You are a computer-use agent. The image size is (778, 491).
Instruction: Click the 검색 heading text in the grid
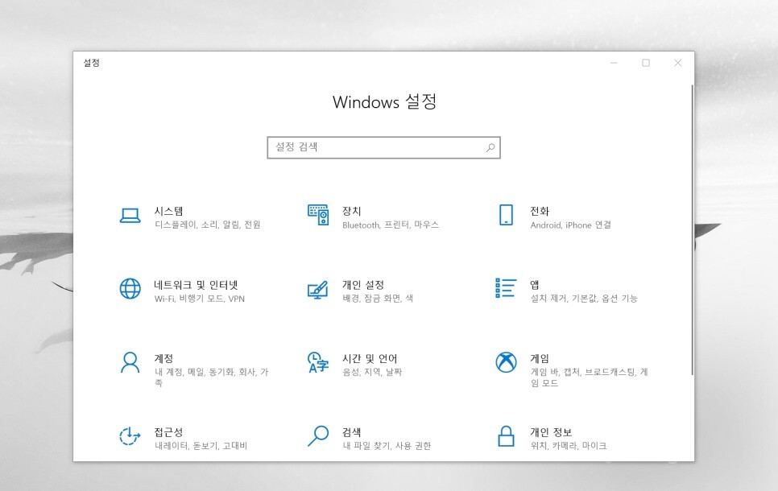coord(351,432)
